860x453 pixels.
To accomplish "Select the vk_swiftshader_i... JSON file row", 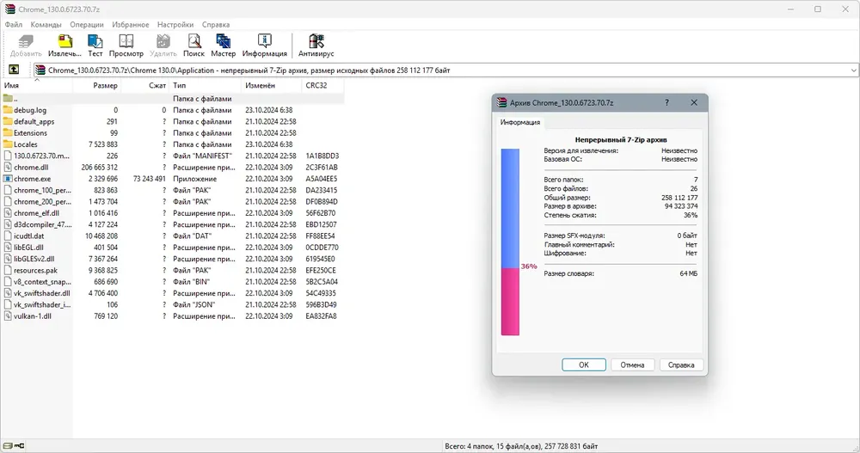I will pos(173,304).
